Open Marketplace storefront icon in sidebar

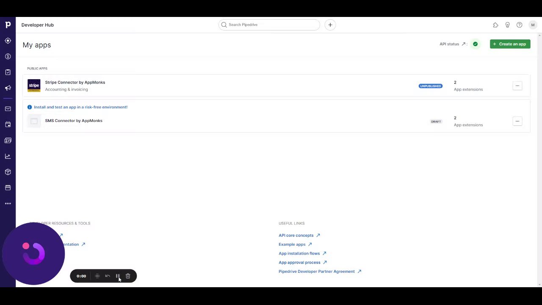(x=8, y=188)
